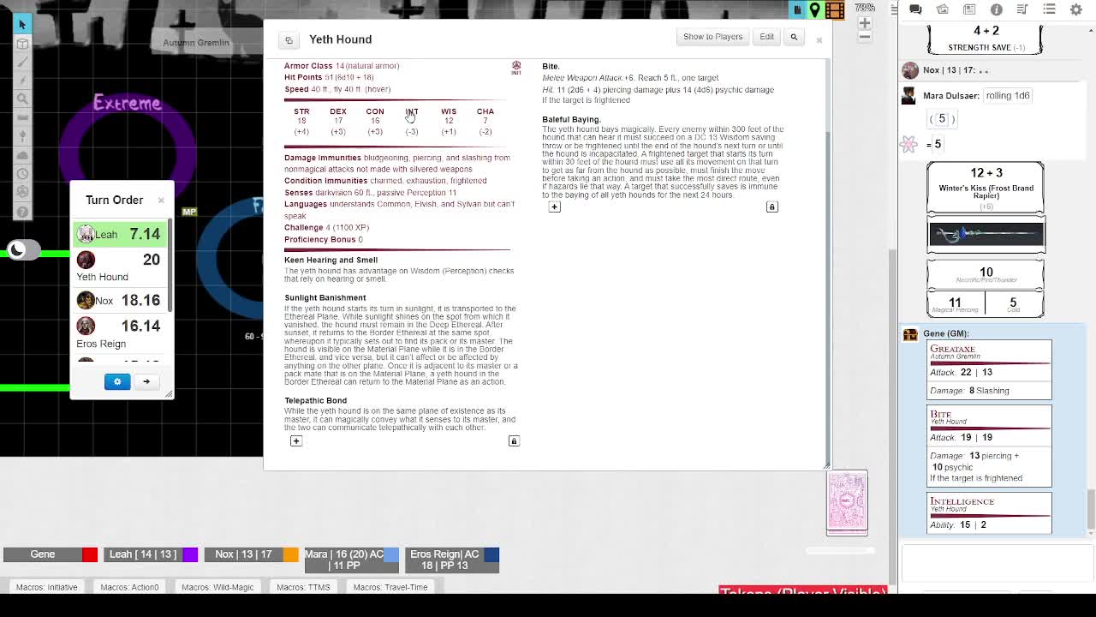Viewport: 1096px width, 617px height.
Task: Select the Fog of War cloud tool
Action: 22,155
